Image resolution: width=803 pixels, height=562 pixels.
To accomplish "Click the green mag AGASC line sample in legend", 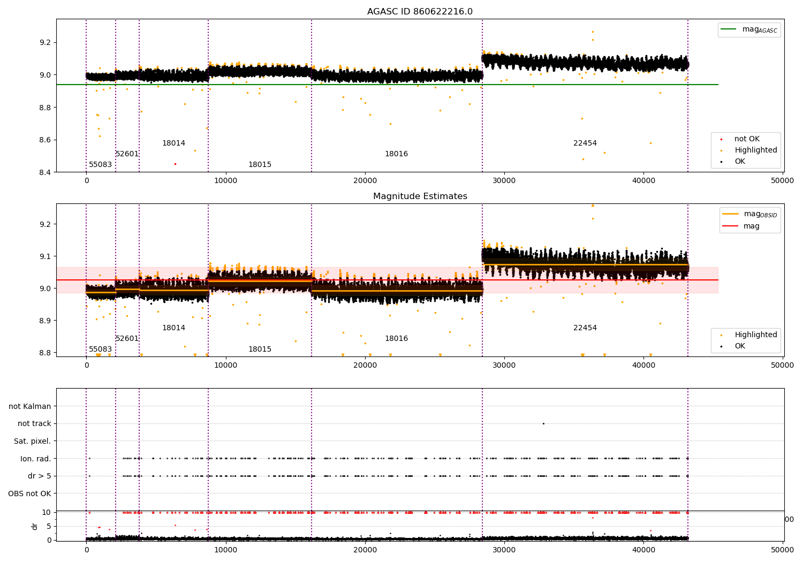I will click(728, 29).
